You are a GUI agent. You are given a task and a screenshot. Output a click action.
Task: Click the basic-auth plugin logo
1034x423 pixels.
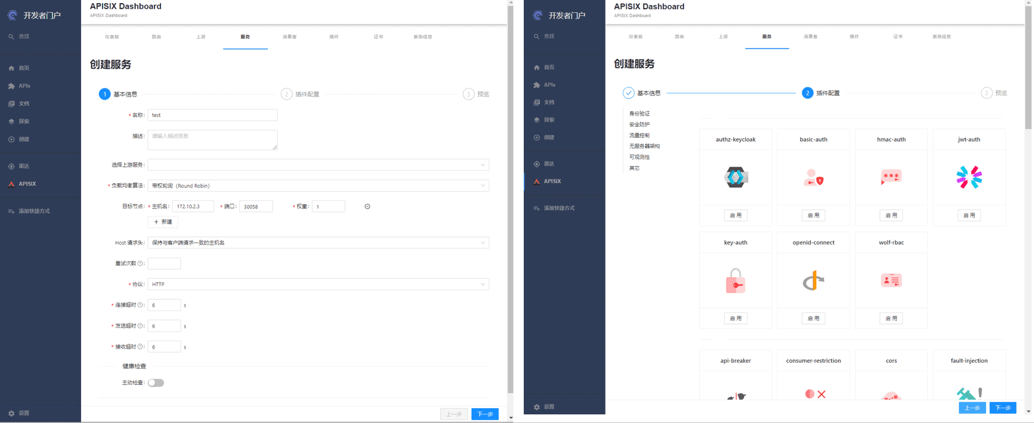(x=813, y=177)
